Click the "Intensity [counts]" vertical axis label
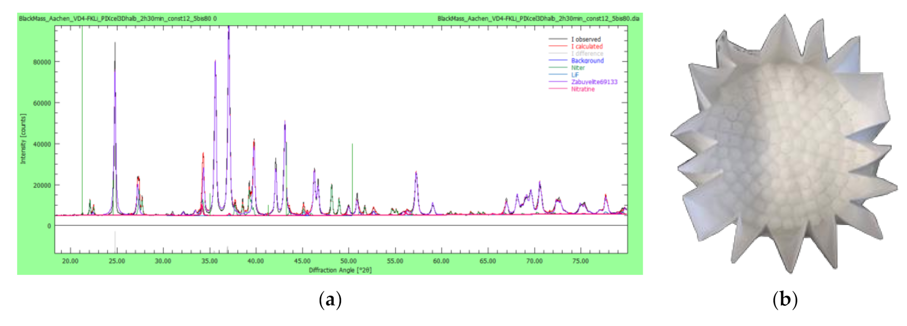Image resolution: width=907 pixels, height=326 pixels. [23, 139]
